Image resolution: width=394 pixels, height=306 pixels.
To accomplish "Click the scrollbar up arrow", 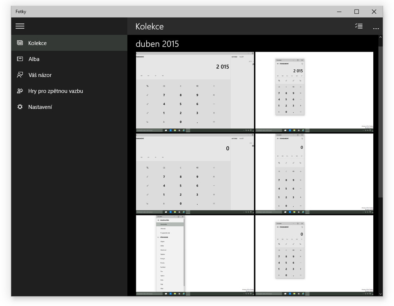I will 380,37.
